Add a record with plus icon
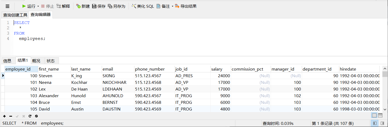388x127 pixels. pyautogui.click(x=4, y=116)
